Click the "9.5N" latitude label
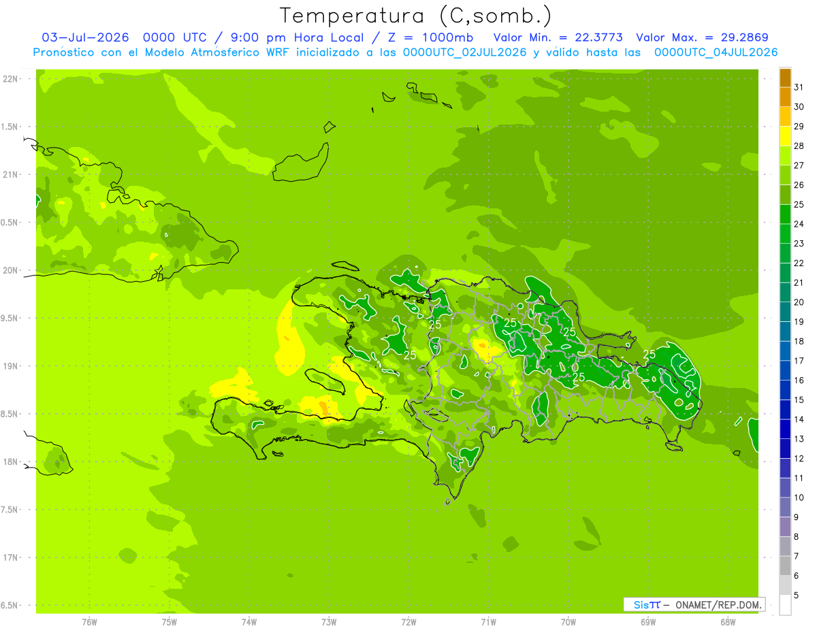 10,319
